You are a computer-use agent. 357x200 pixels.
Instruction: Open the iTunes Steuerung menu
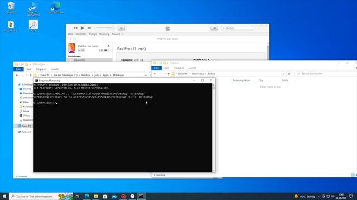[104, 34]
